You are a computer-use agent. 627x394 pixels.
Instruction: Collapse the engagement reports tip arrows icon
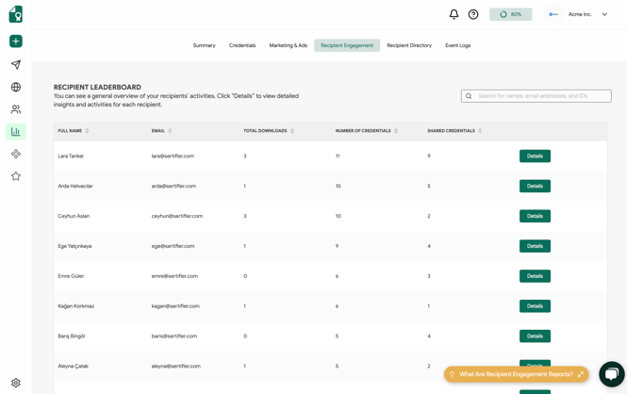(581, 374)
